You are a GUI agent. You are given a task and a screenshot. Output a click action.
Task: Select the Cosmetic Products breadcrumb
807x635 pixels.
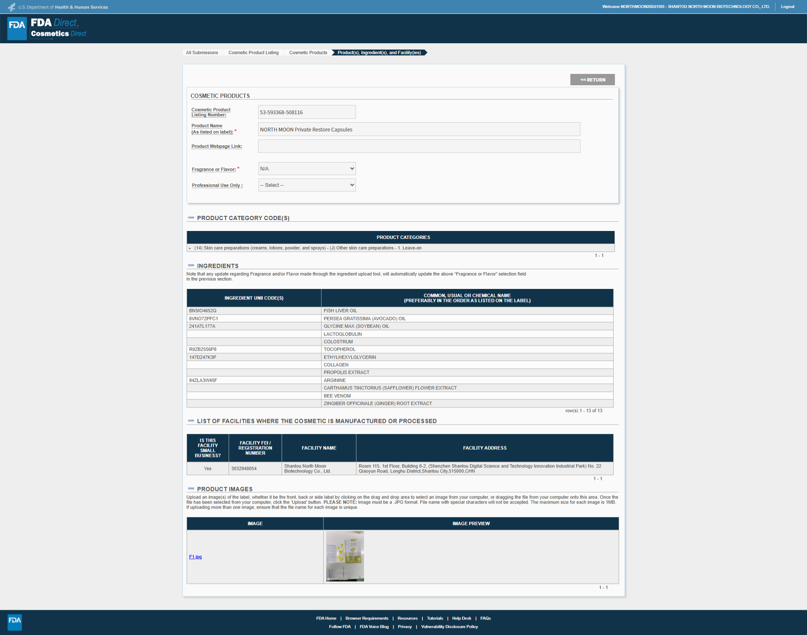point(308,52)
